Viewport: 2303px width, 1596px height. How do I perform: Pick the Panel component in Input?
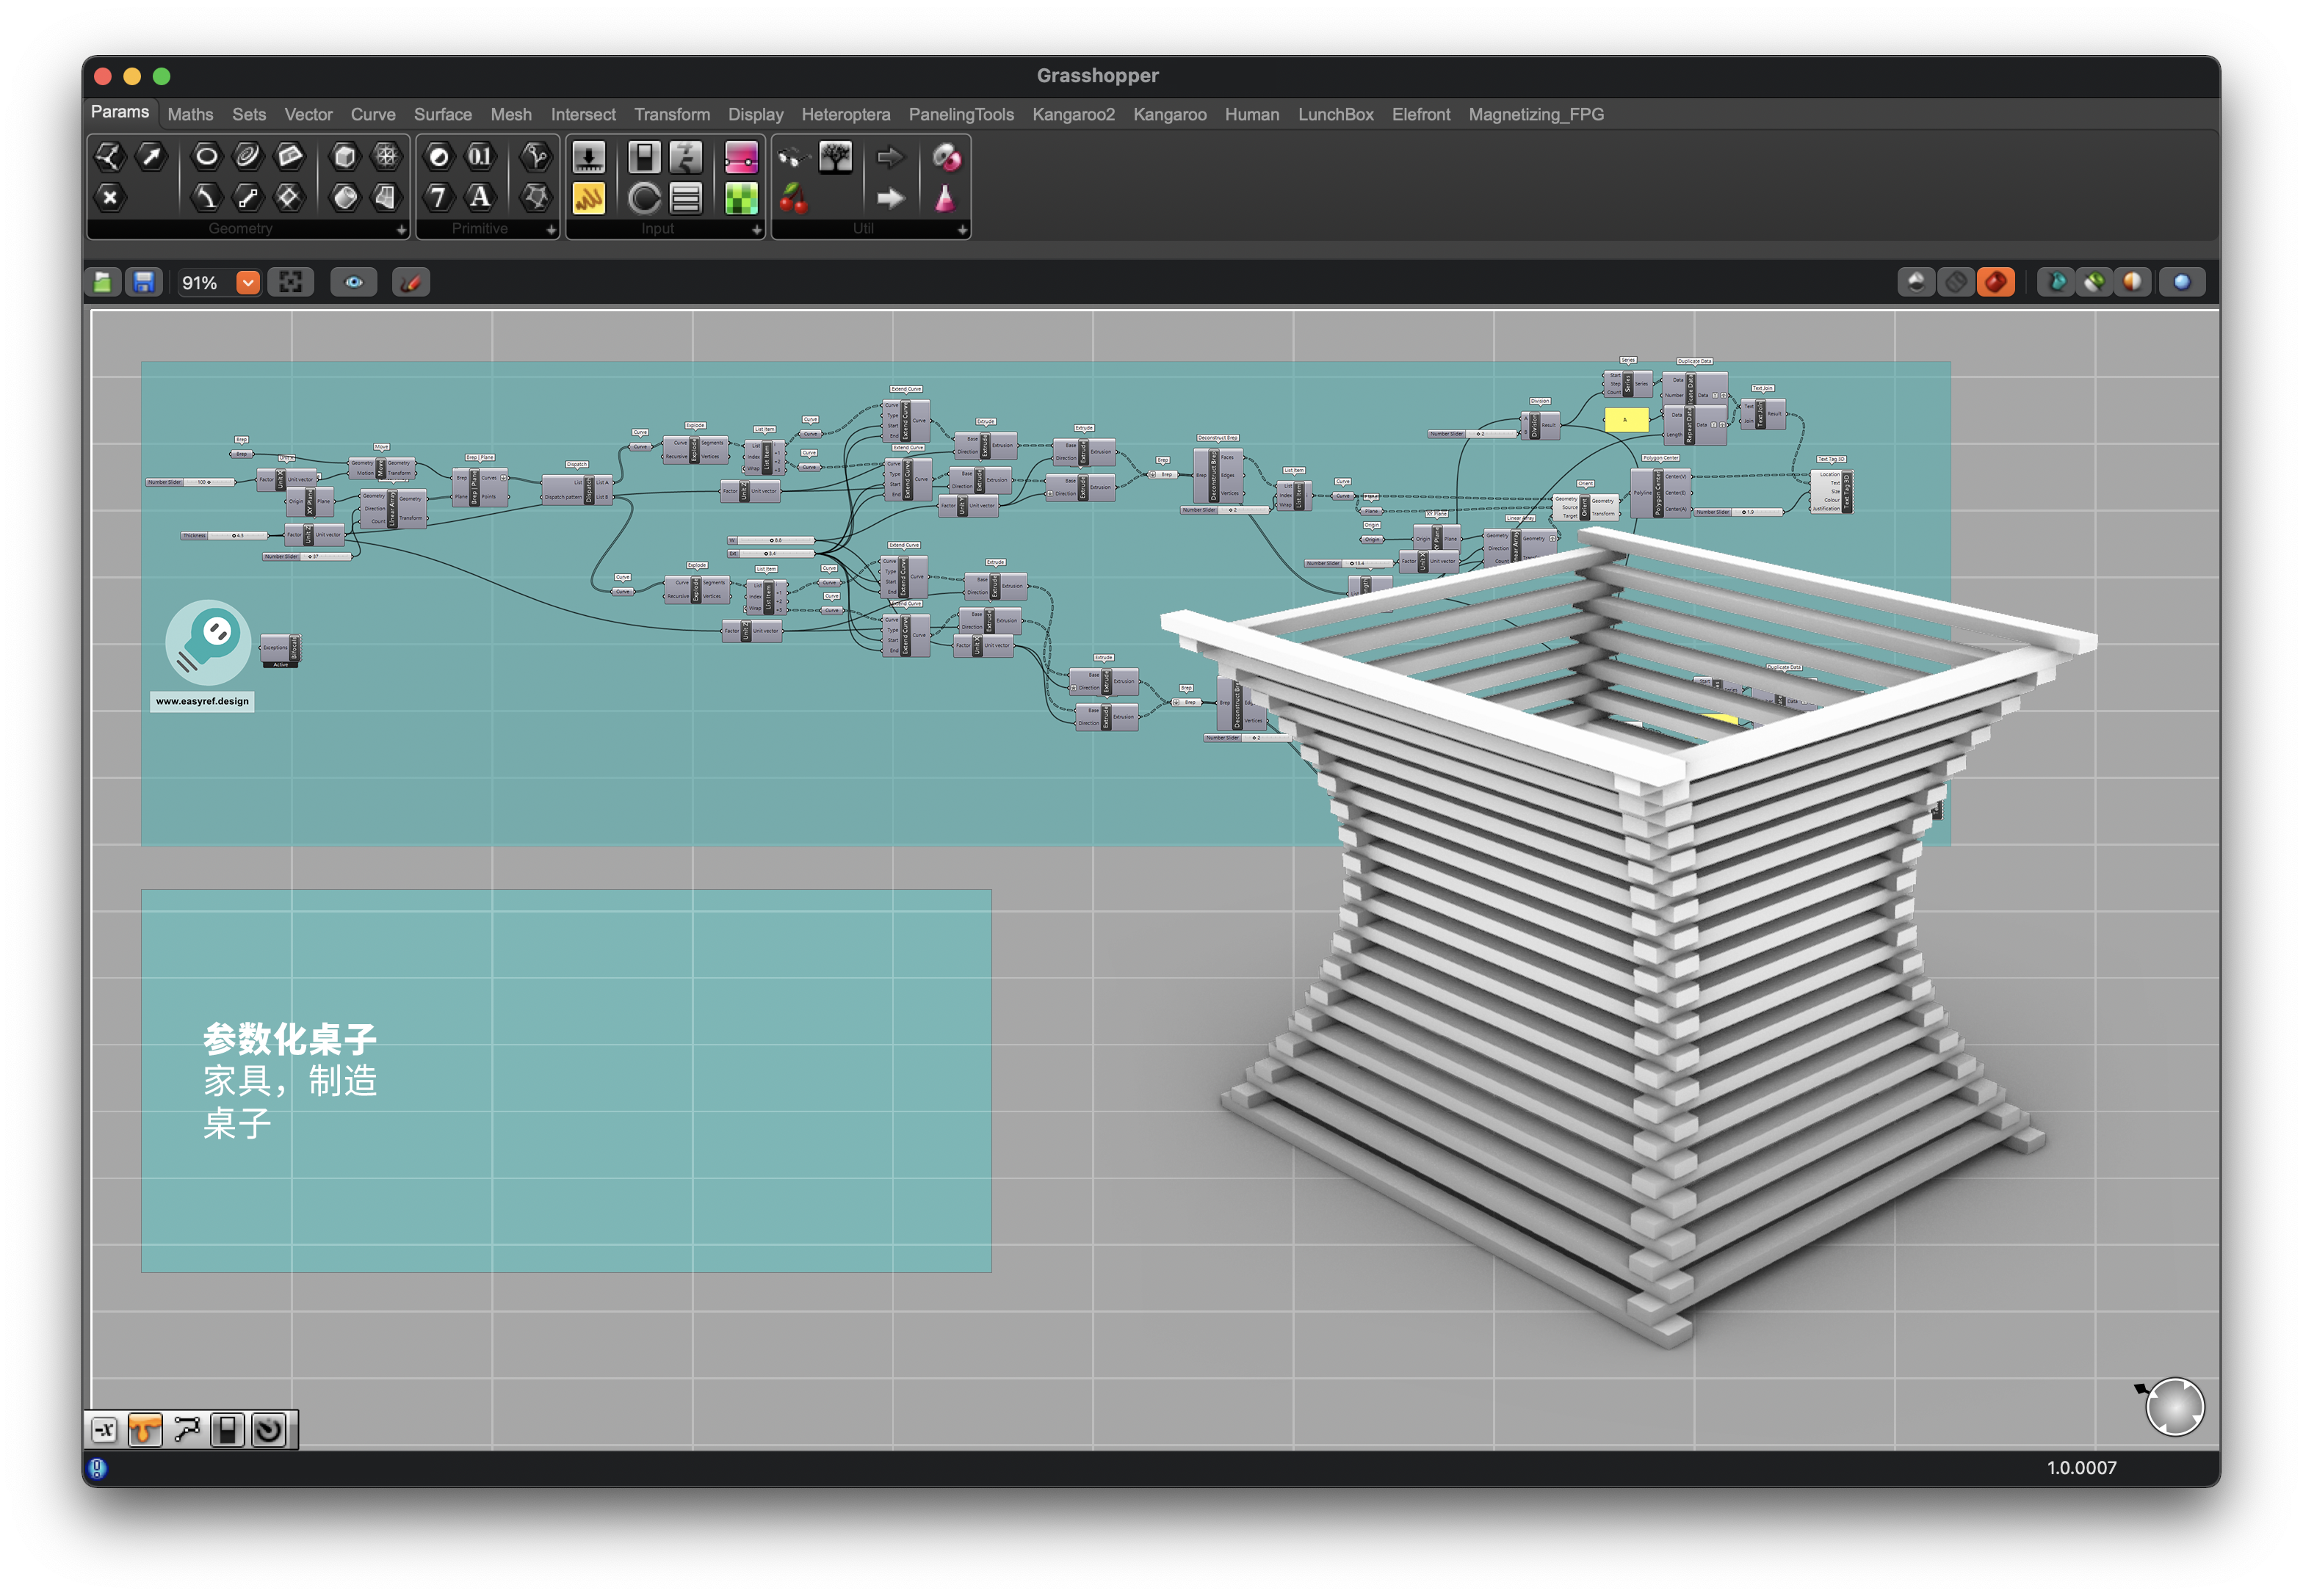(x=588, y=198)
